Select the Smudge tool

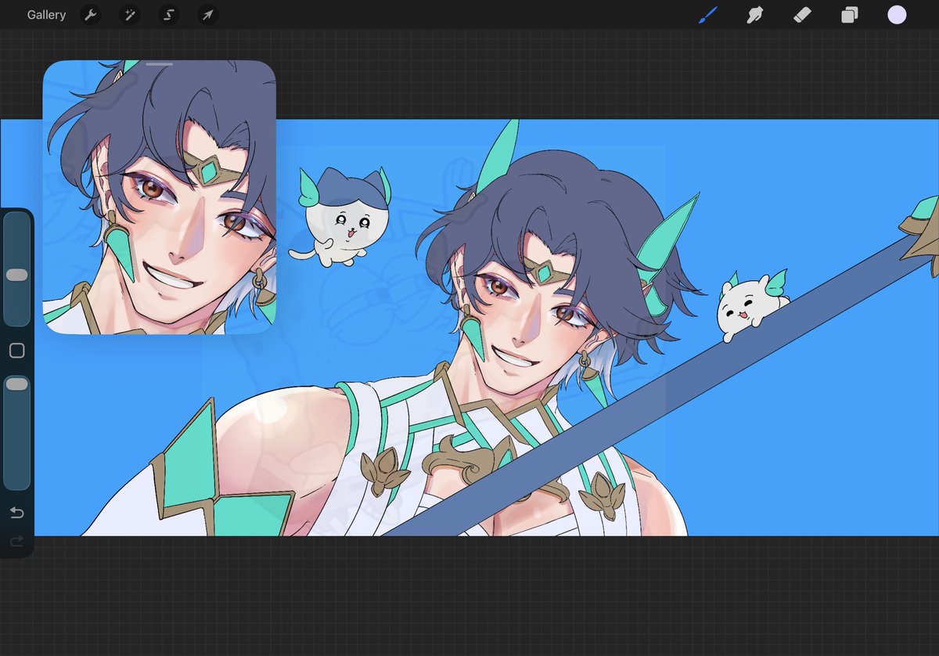755,15
